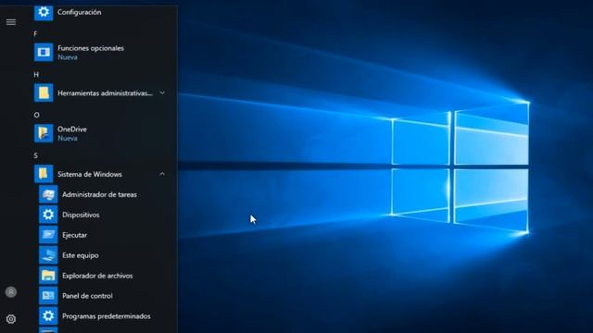Click the Administrador de tareas icon
This screenshot has width=593, height=333.
pos(48,194)
